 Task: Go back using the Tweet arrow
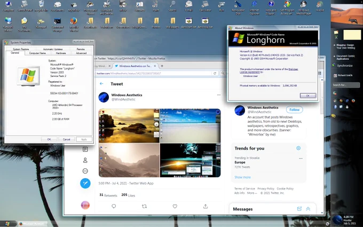coord(101,84)
